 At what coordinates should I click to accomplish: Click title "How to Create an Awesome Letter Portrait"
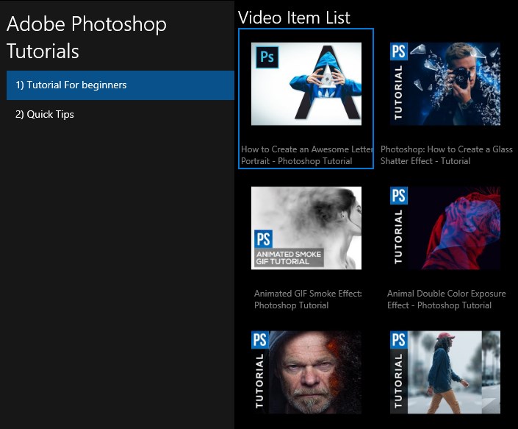(x=307, y=155)
